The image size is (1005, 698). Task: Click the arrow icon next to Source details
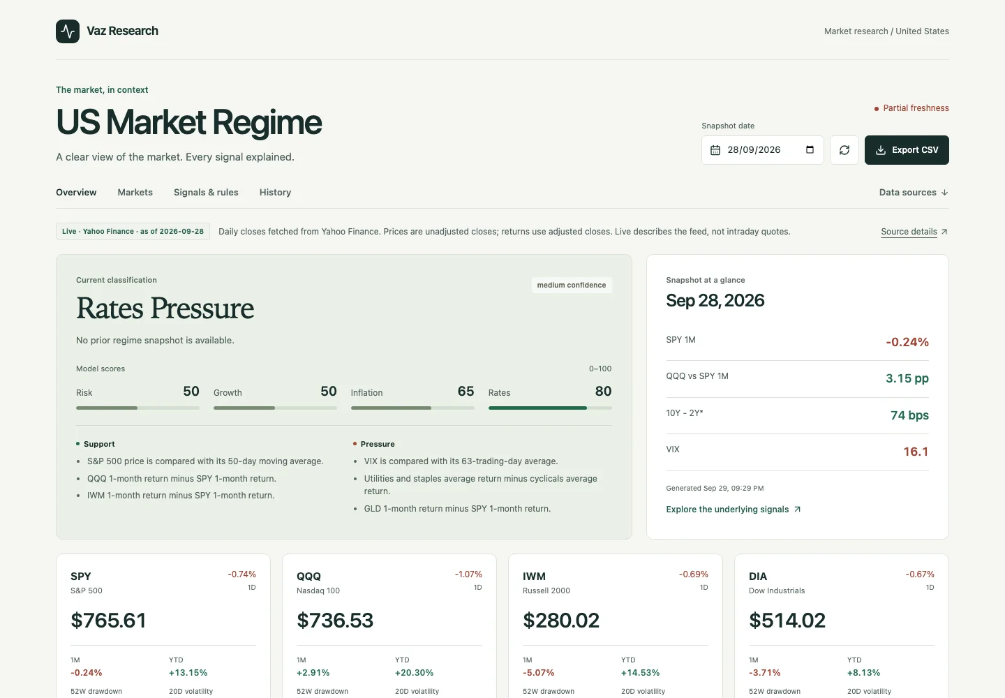click(944, 232)
